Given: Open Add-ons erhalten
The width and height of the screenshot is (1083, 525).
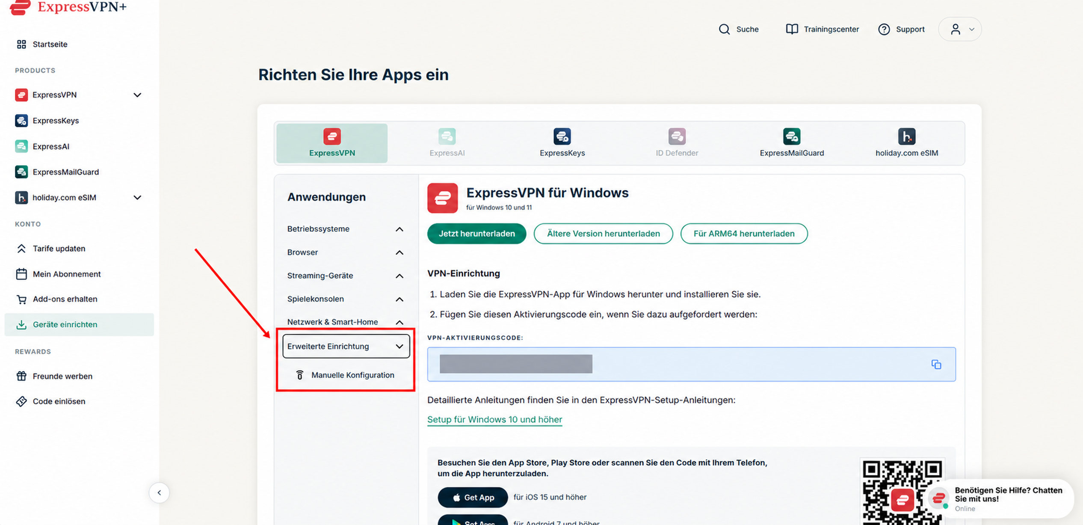Looking at the screenshot, I should tap(65, 299).
